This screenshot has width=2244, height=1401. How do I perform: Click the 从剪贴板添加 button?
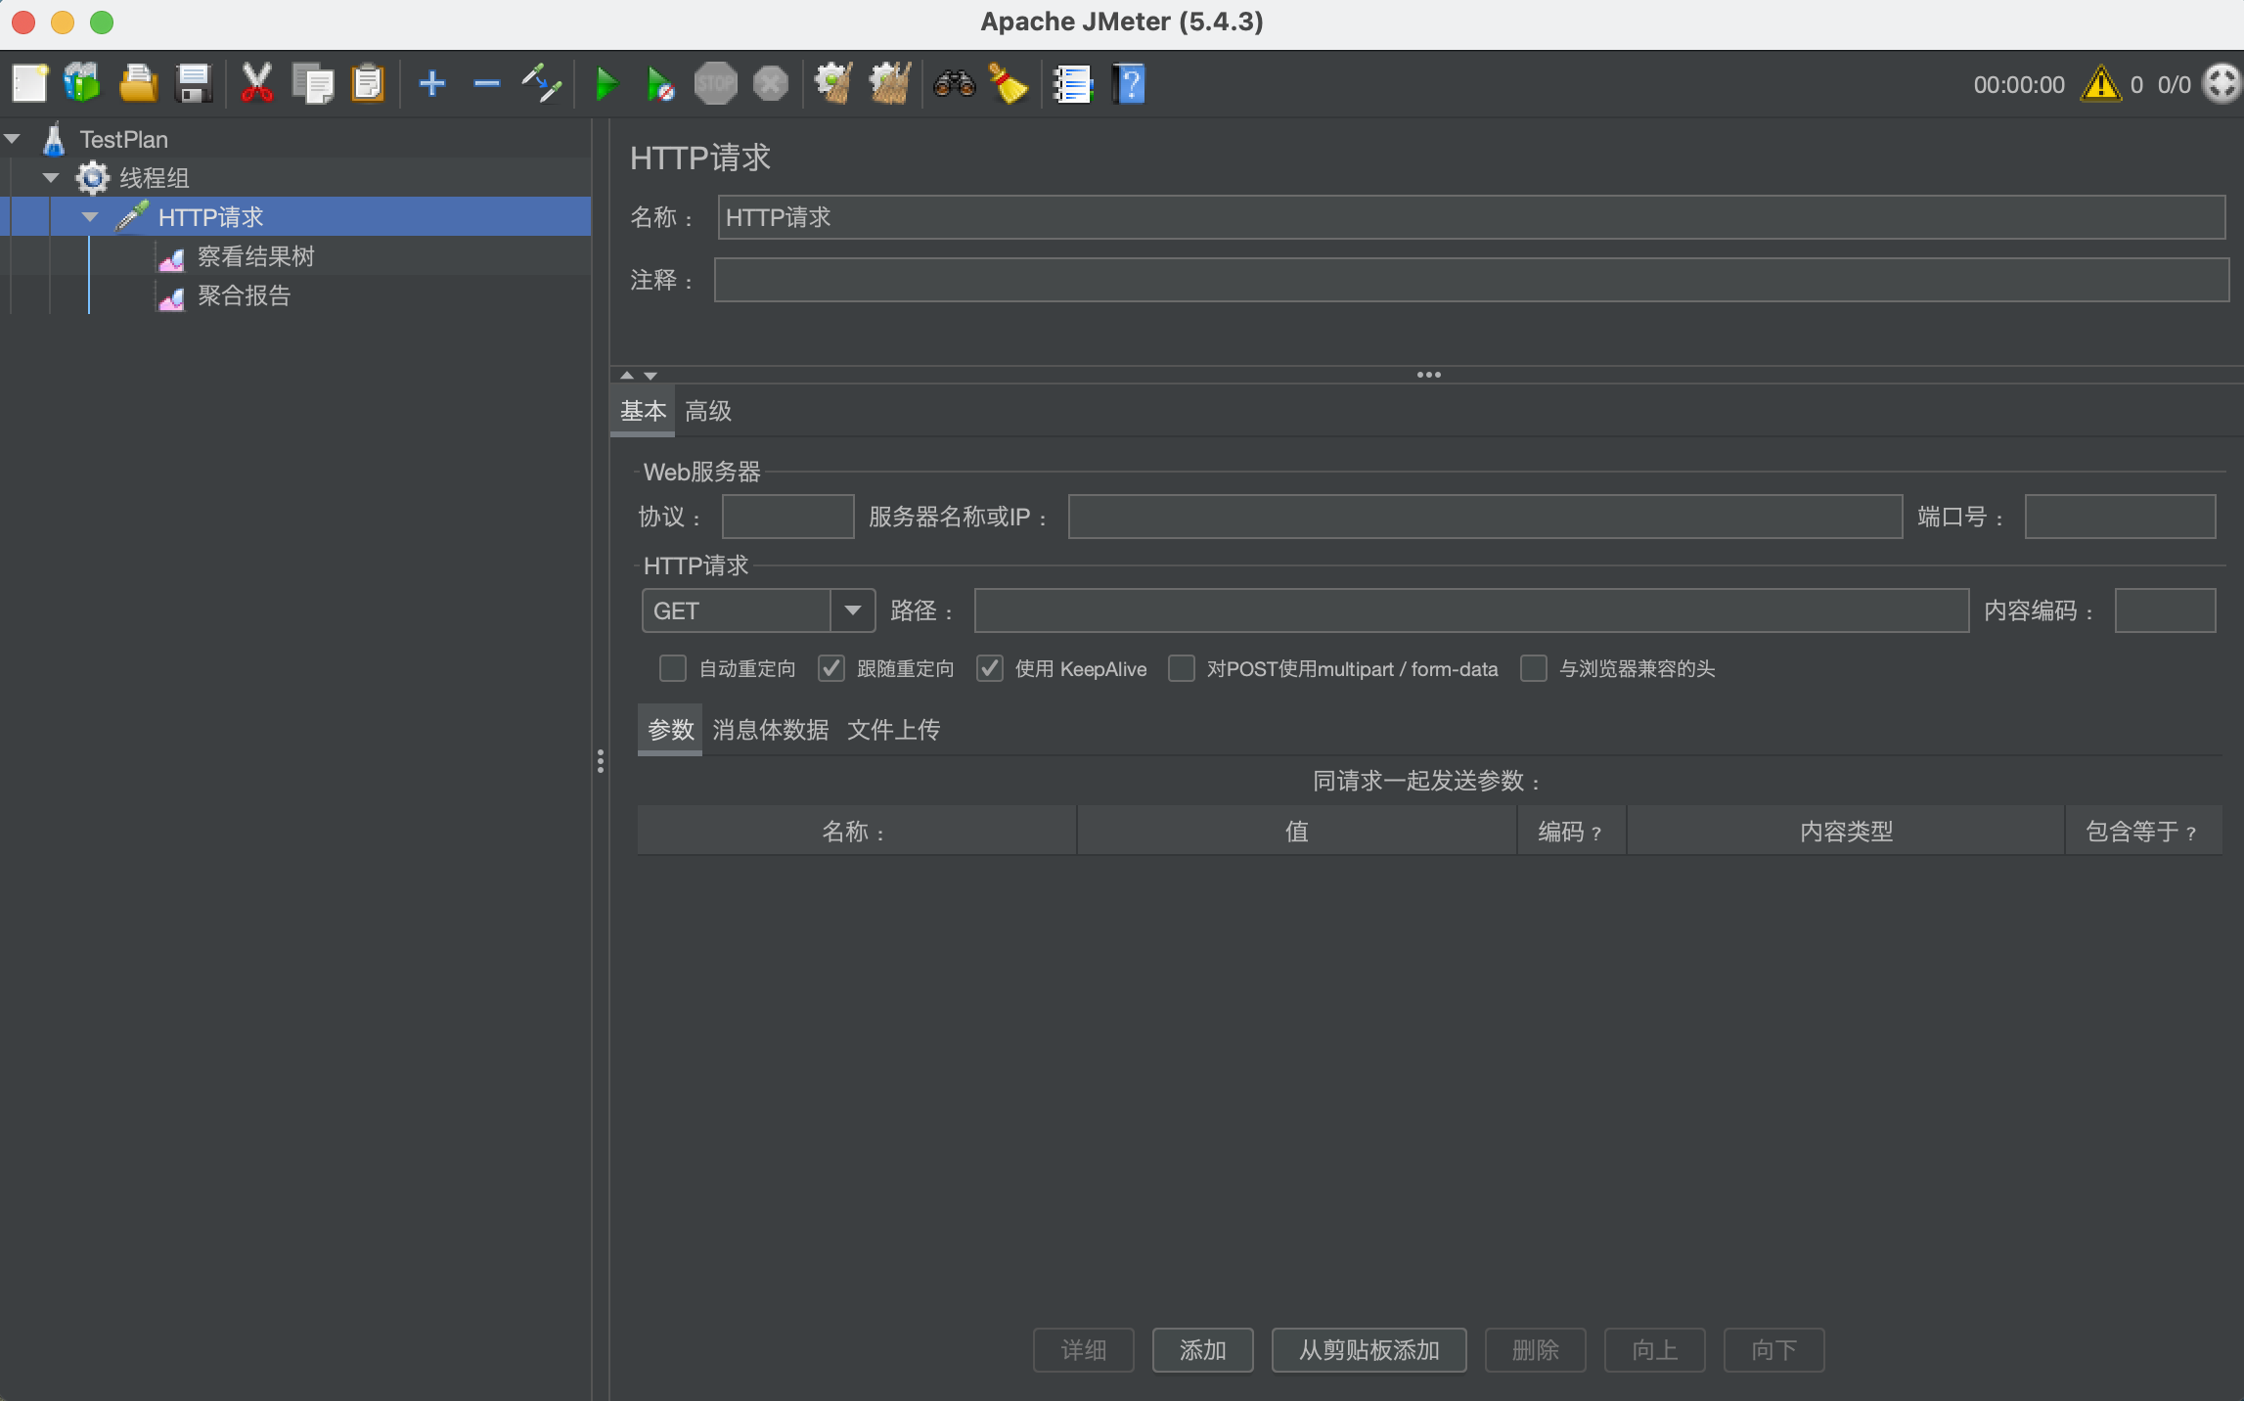(1369, 1350)
